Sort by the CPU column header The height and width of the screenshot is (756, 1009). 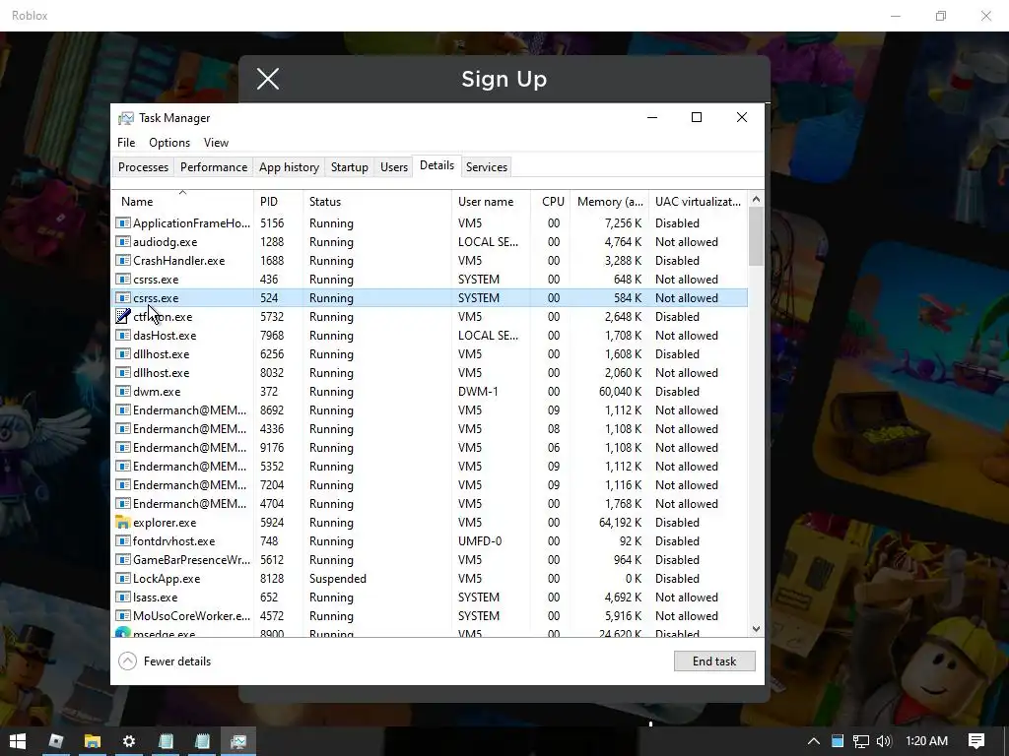pyautogui.click(x=552, y=201)
